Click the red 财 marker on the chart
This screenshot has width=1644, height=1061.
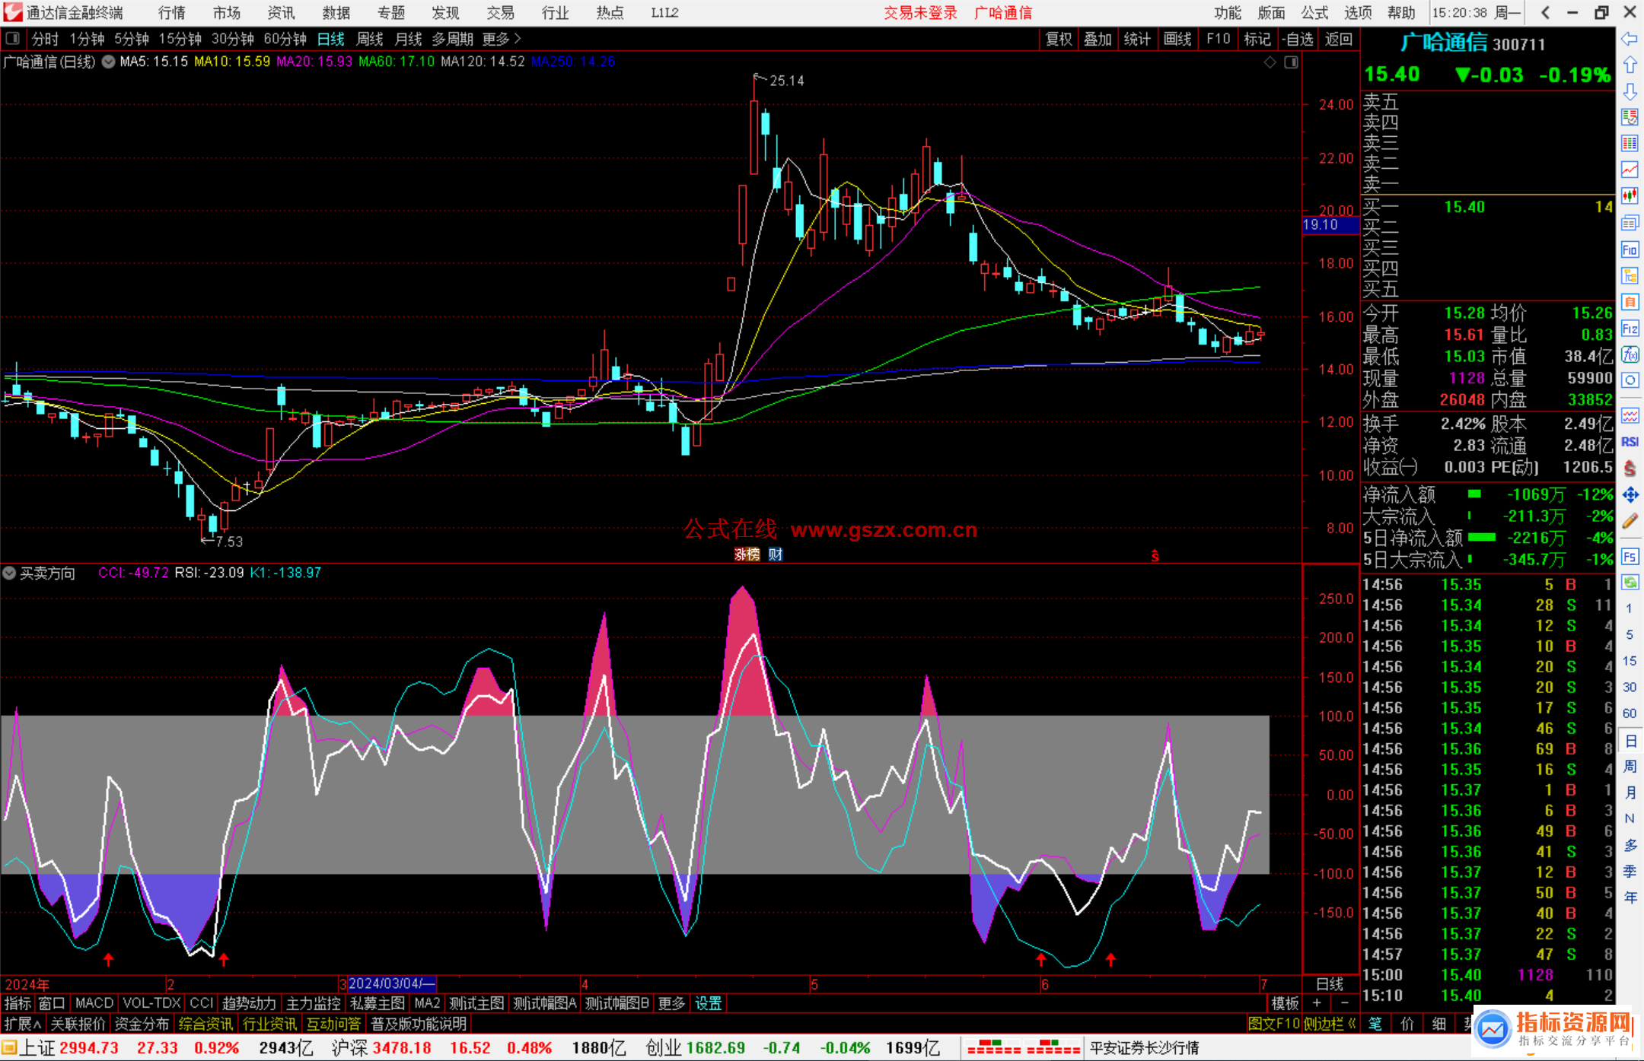(x=776, y=554)
